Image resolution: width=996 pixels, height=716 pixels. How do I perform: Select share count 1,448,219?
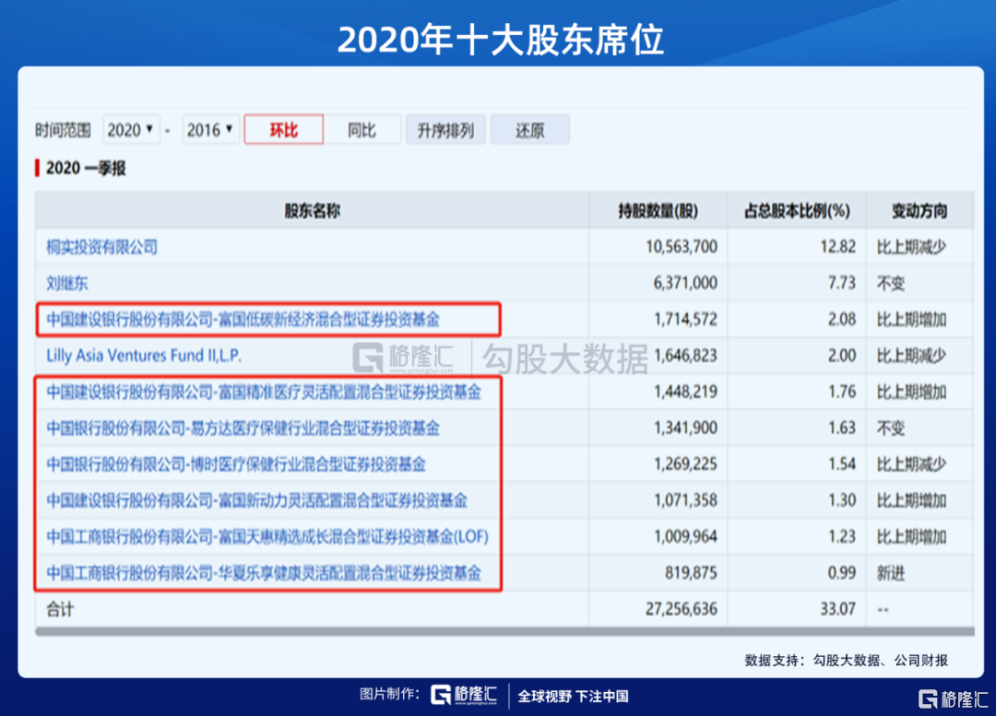[684, 393]
